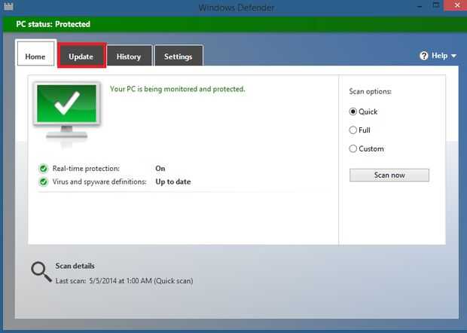This screenshot has height=333, width=467.
Task: Click the Real-time protection green check icon
Action: [44, 169]
